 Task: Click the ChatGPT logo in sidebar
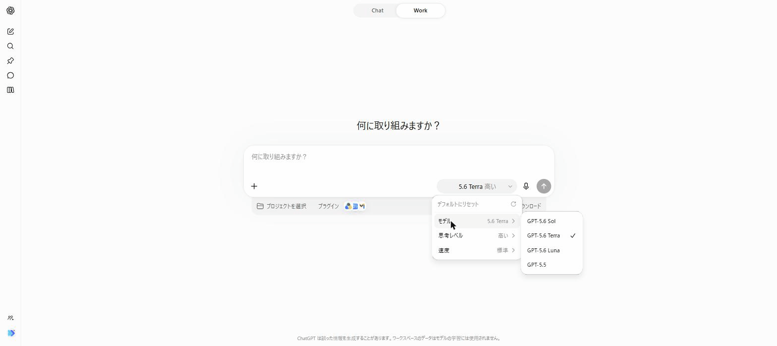pyautogui.click(x=10, y=10)
